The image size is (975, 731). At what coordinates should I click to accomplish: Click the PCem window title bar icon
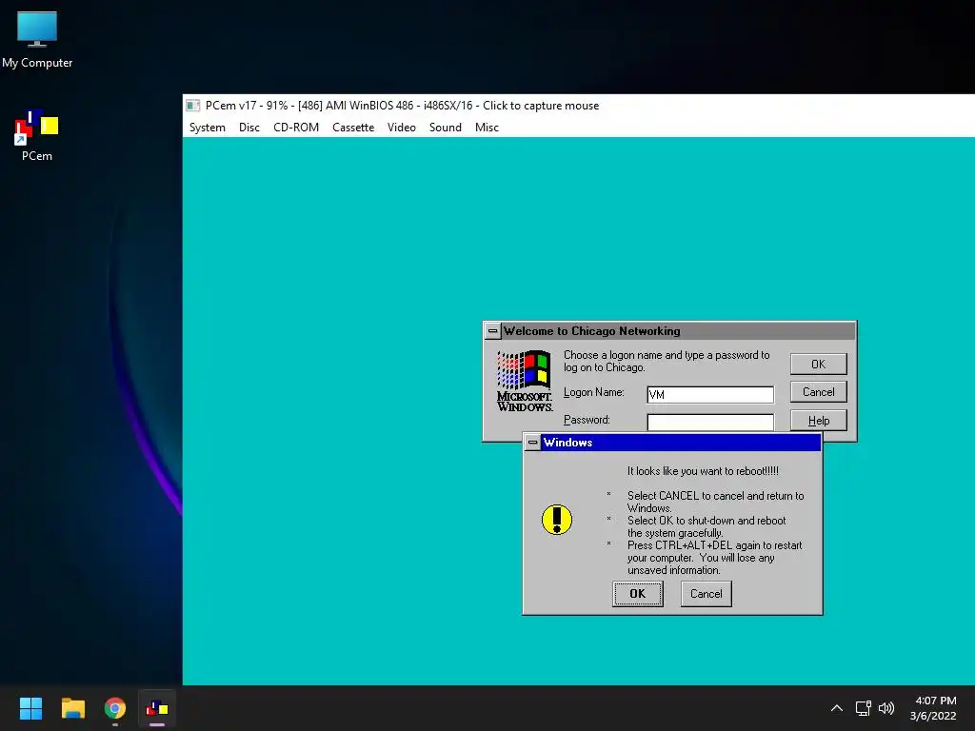[193, 106]
